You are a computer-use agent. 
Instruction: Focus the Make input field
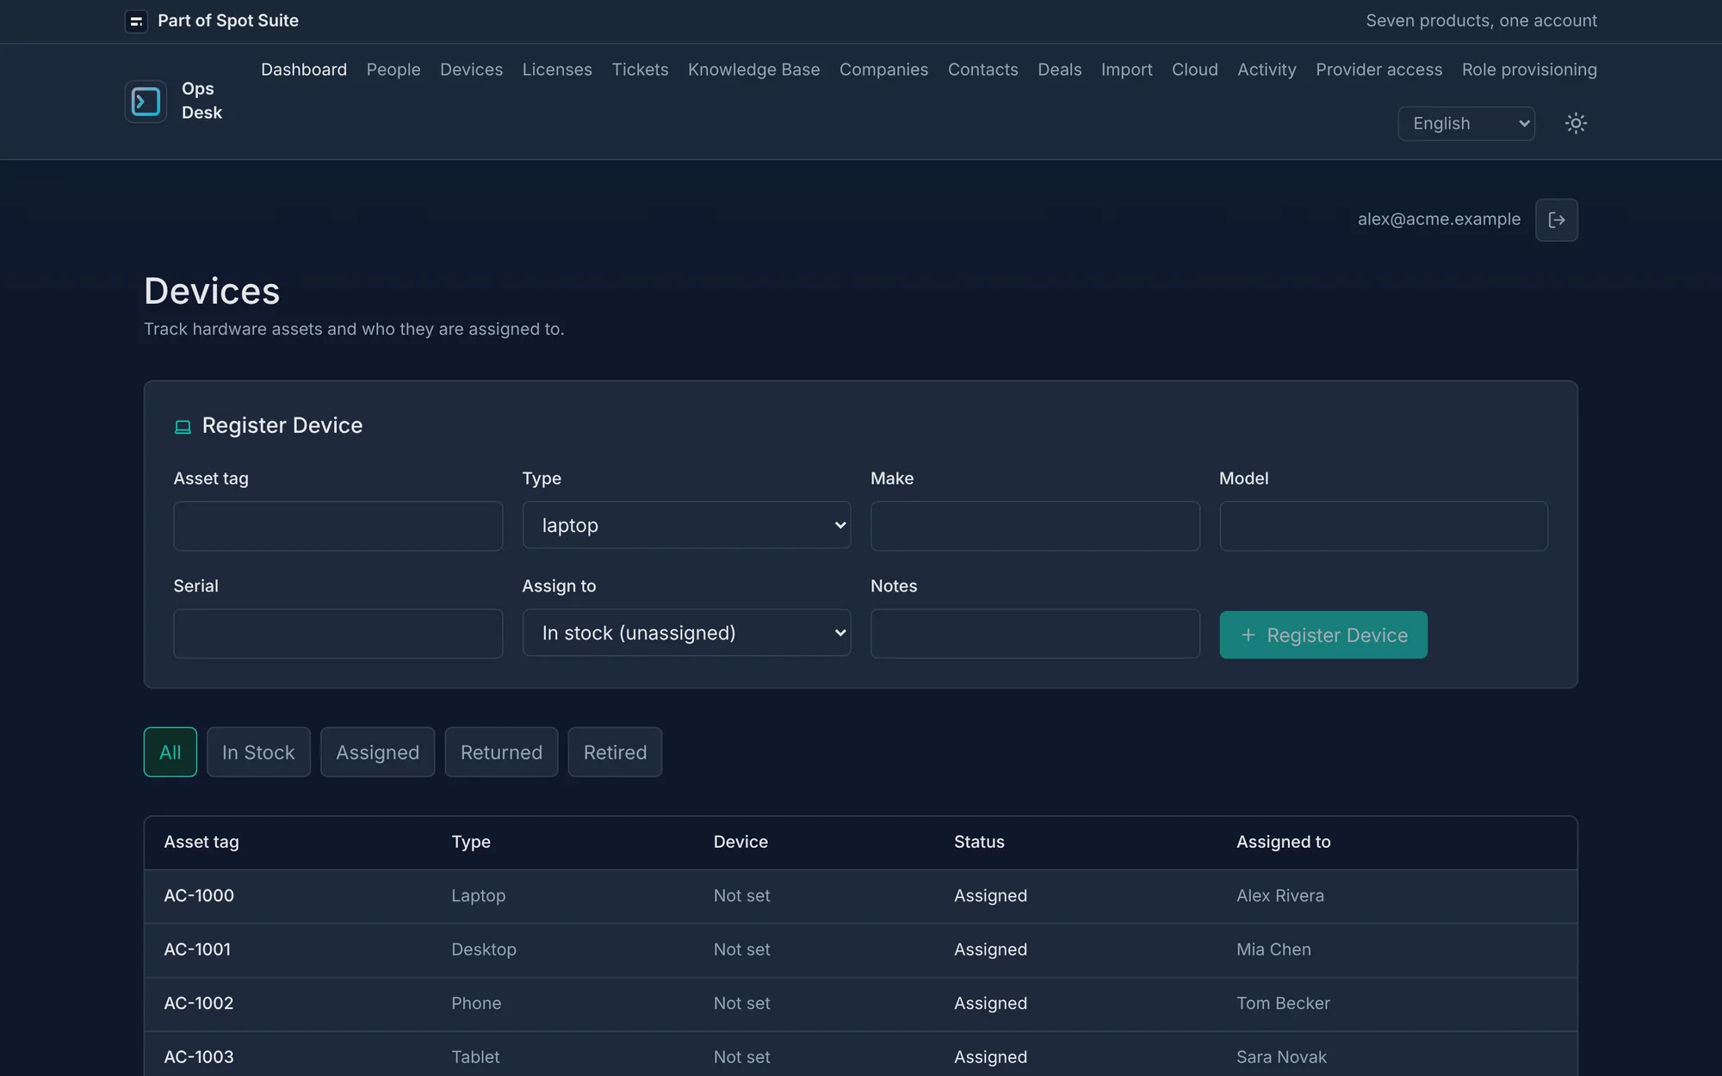1035,526
